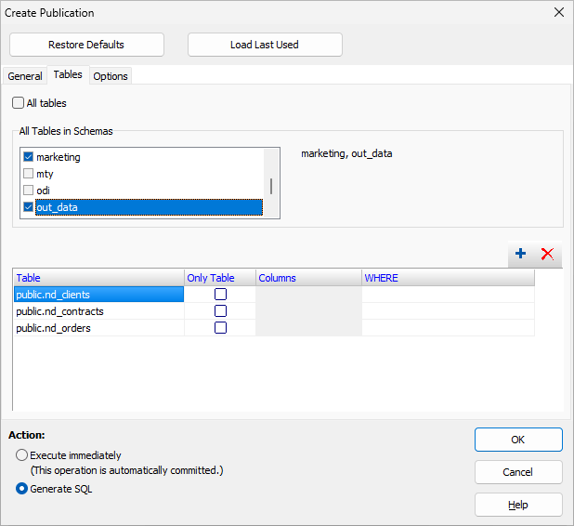Screen dimensions: 574x526
Task: Click the Table column header
Action: (x=98, y=278)
